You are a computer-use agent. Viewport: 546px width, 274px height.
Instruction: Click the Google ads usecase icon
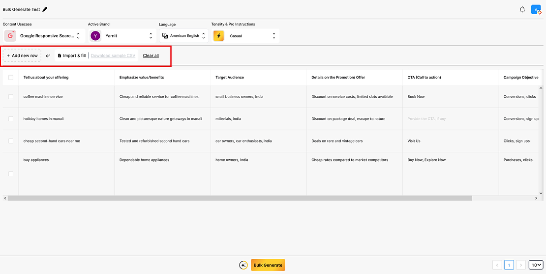pyautogui.click(x=10, y=36)
